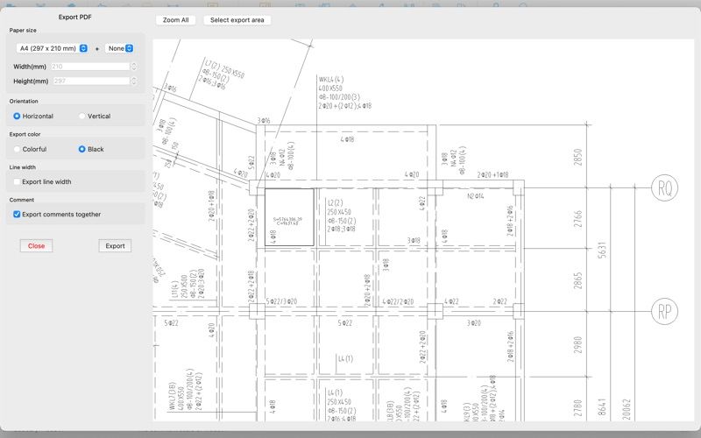Screen dimensions: 701x438
Task: Click Select export area button
Action: [x=237, y=20]
